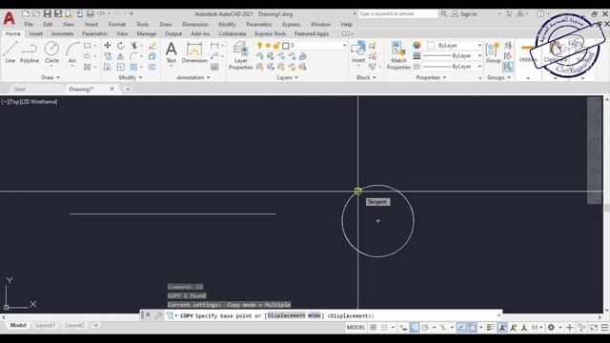Select the Line tool
Screen dimensions: 610x343
point(10,52)
